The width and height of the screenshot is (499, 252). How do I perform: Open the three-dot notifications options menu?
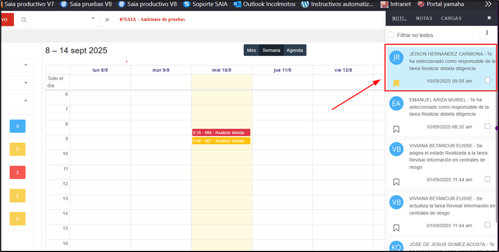(487, 33)
